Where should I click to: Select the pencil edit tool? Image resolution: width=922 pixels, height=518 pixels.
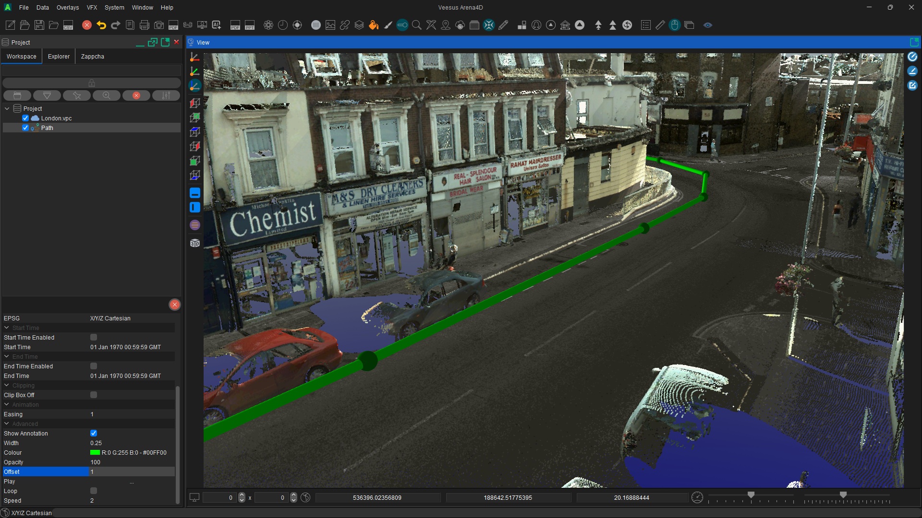[x=503, y=25]
